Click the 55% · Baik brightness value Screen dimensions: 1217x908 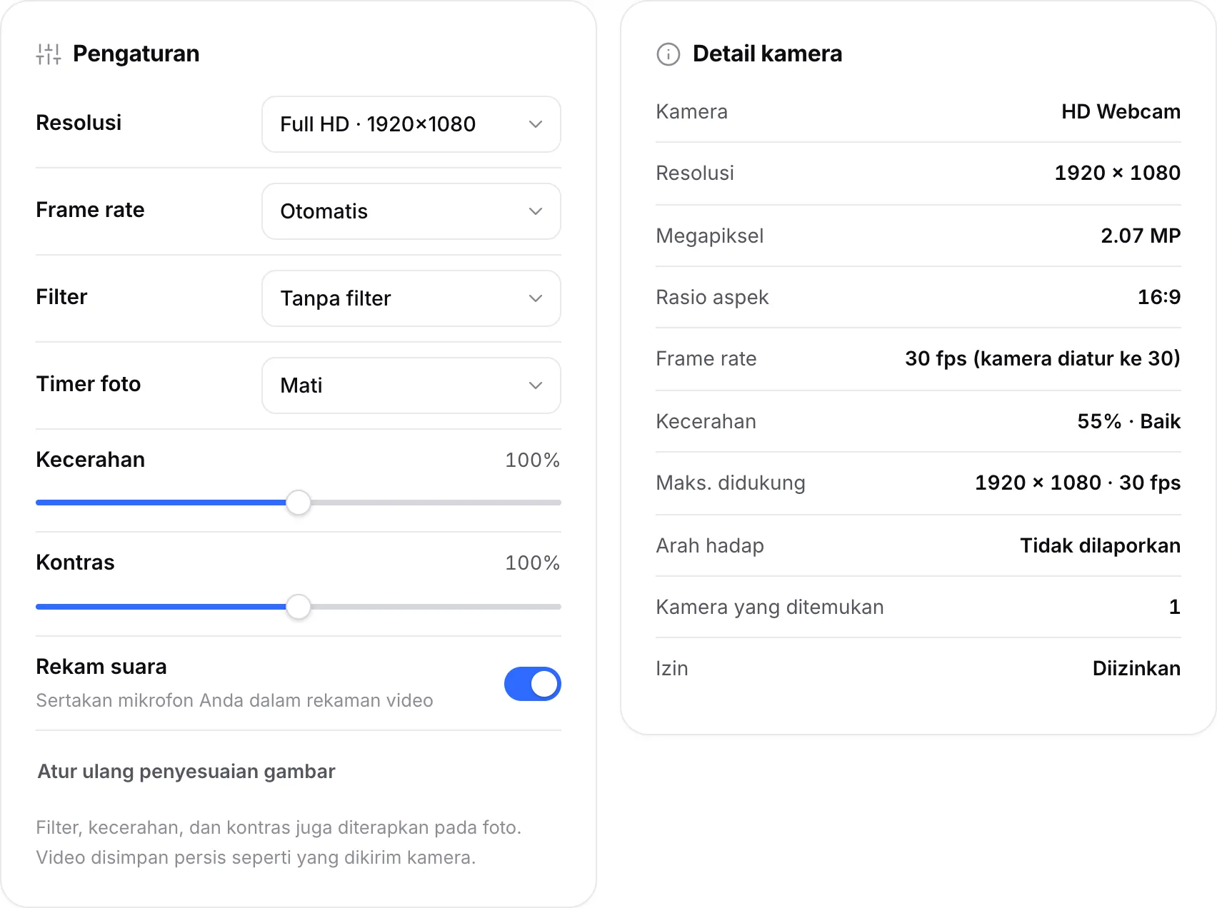[x=1128, y=421]
